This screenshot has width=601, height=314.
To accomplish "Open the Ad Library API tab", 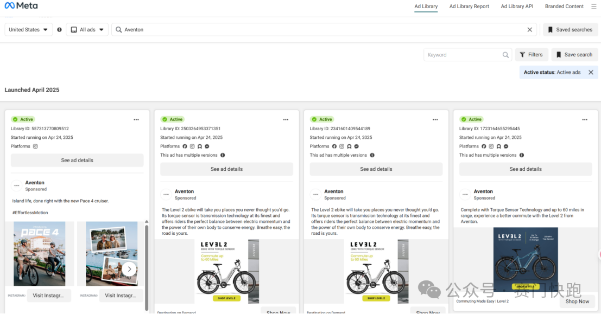I will tap(517, 7).
